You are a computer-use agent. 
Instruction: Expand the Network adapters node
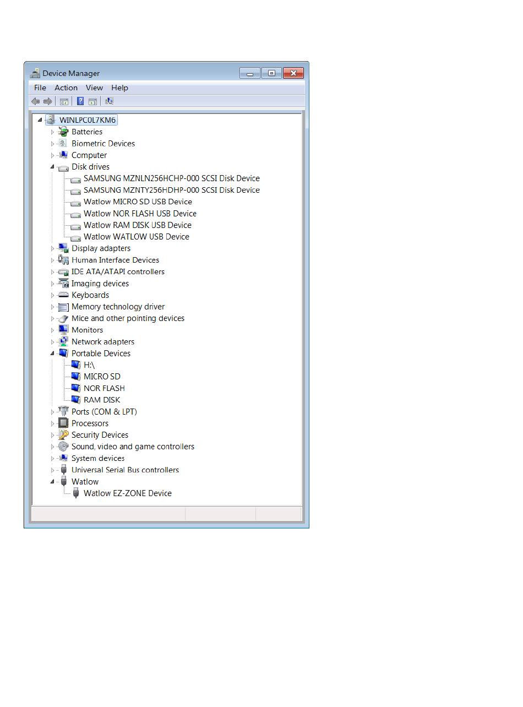coord(53,342)
